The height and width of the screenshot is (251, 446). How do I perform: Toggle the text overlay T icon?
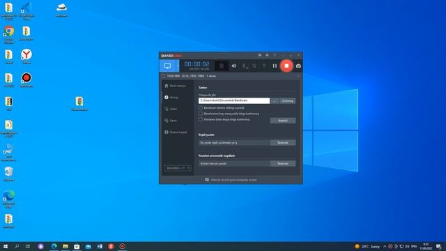264,66
